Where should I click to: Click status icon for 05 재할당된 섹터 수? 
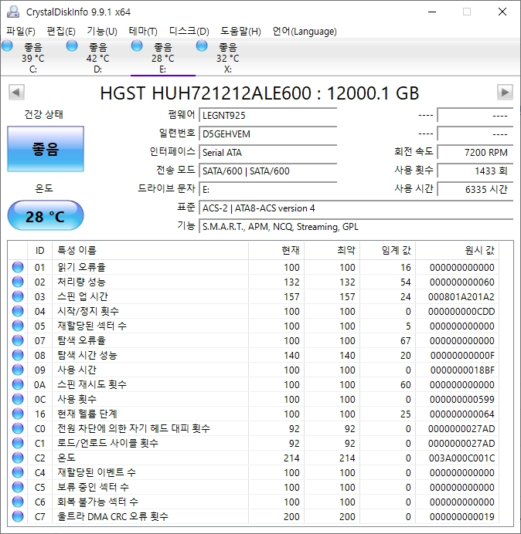click(18, 326)
